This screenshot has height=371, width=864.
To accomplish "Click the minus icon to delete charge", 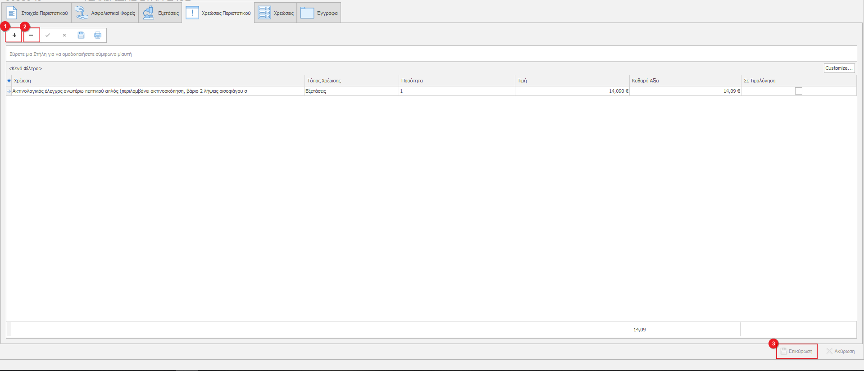I will coord(31,35).
